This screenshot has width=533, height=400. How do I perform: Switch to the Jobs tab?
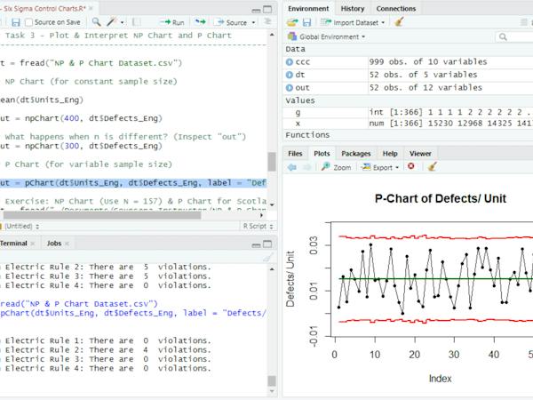click(x=54, y=244)
